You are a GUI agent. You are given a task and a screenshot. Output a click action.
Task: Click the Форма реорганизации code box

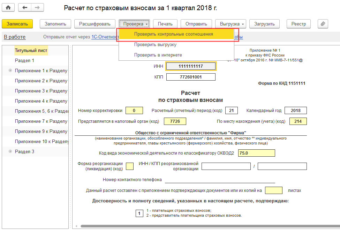point(130,166)
